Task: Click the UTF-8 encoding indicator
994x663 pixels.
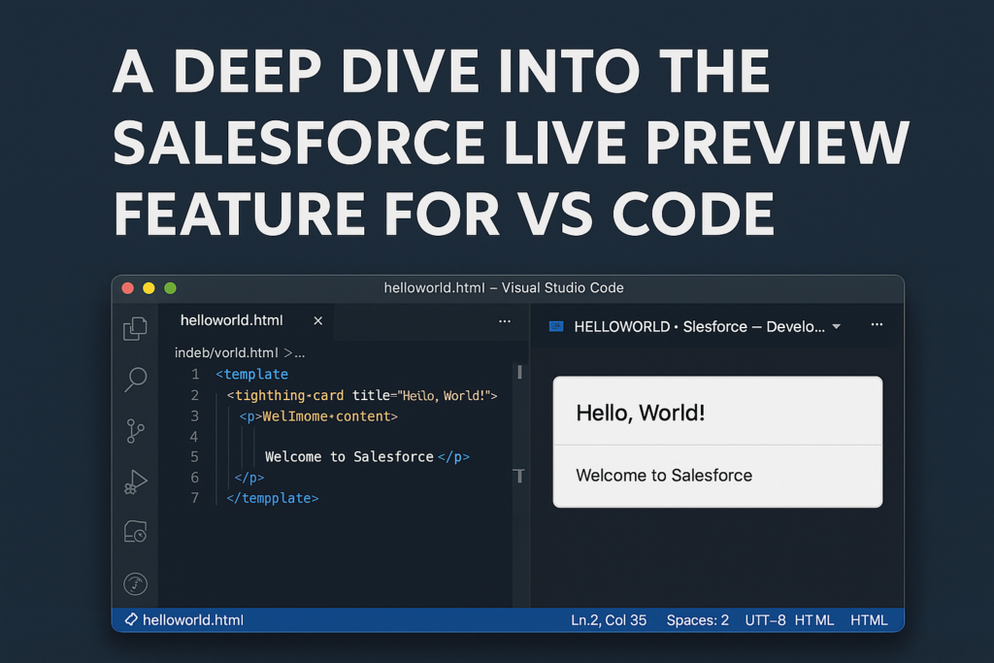Action: click(765, 620)
